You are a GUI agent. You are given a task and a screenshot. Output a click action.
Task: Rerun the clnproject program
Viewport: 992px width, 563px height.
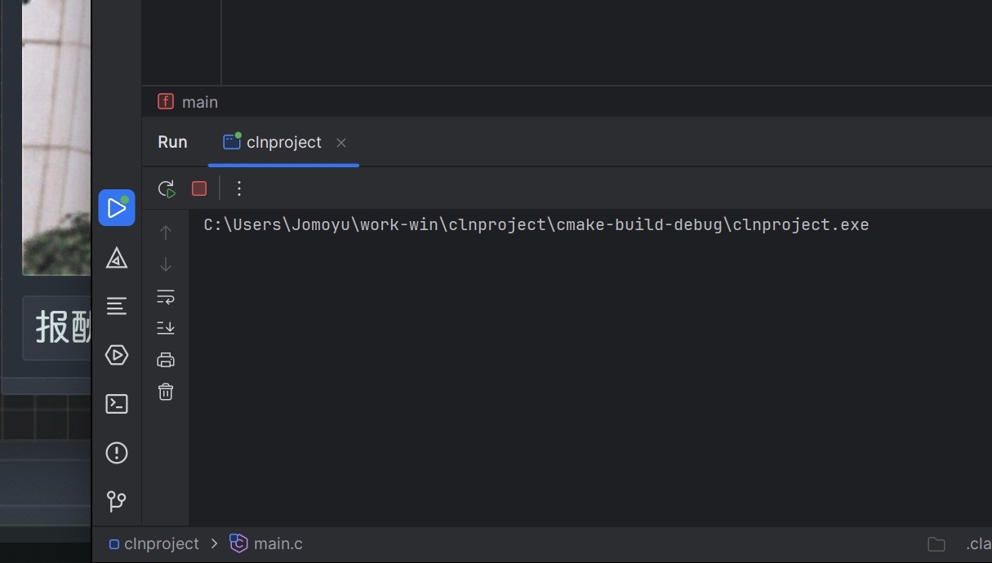tap(167, 188)
